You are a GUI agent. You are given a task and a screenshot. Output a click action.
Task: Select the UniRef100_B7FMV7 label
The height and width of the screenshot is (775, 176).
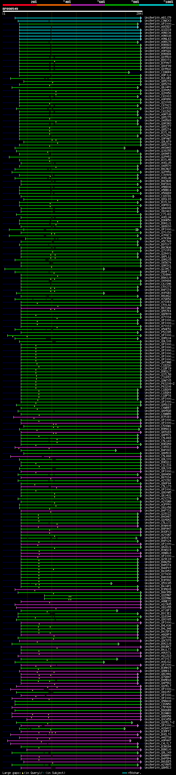tap(158, 63)
